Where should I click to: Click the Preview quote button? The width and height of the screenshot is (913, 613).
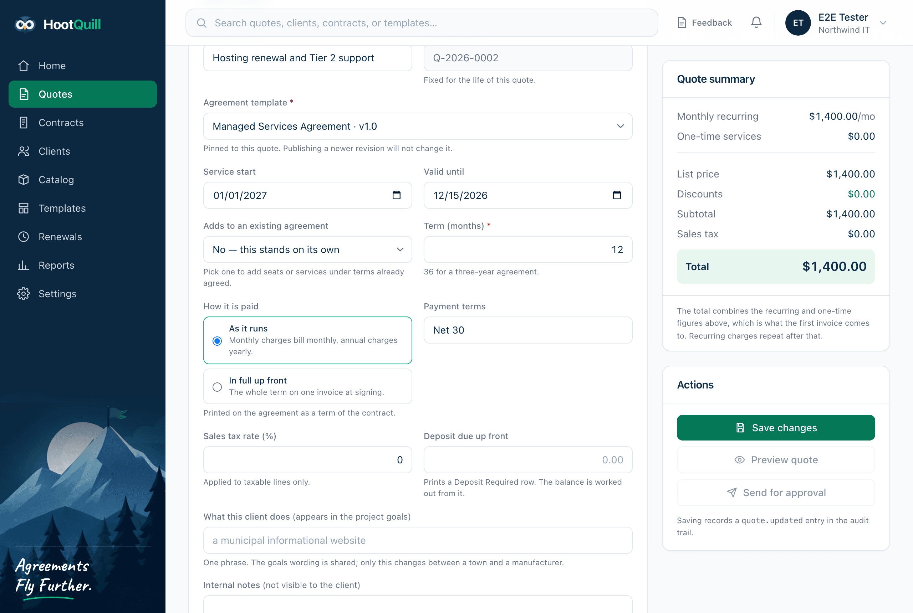[775, 460]
